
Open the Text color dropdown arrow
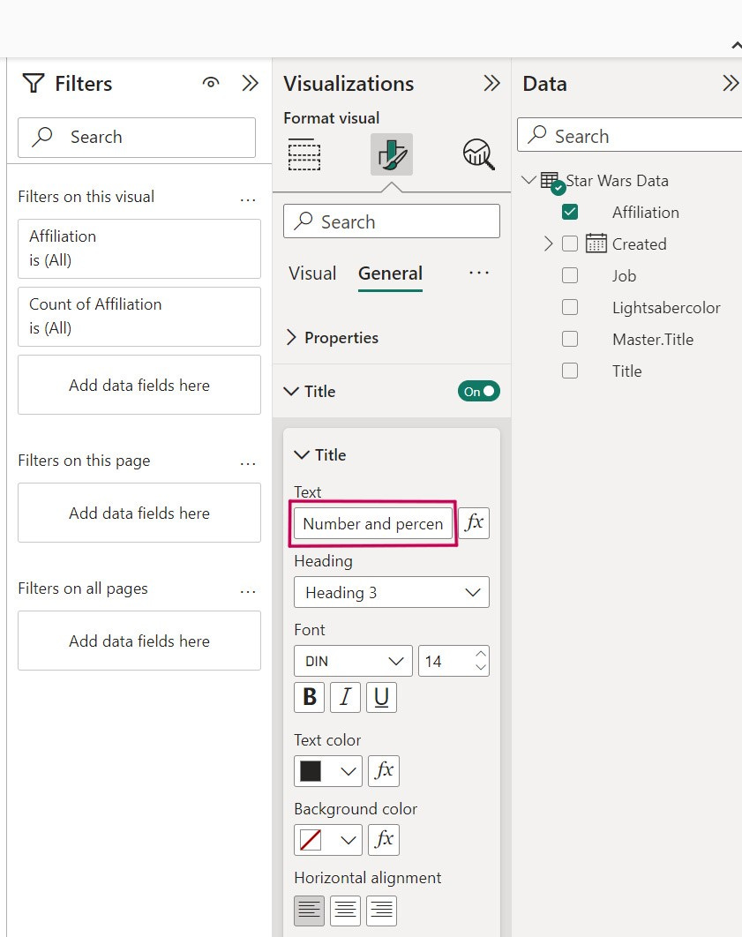(349, 771)
